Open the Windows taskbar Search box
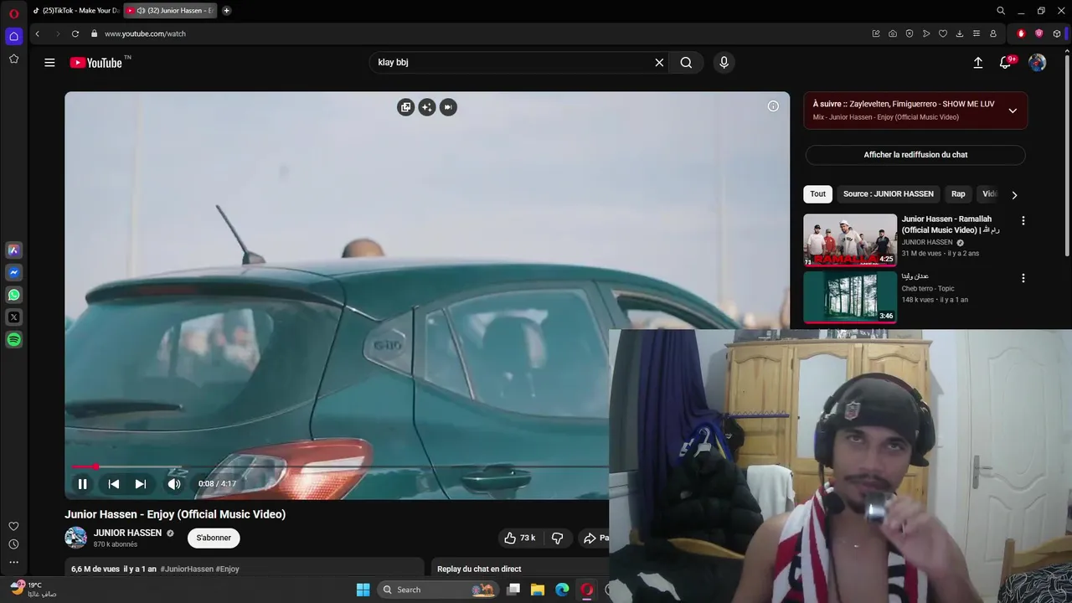This screenshot has height=603, width=1072. click(437, 590)
